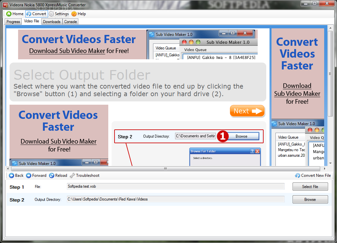Click the Videora application icon in the title bar

coord(5,5)
